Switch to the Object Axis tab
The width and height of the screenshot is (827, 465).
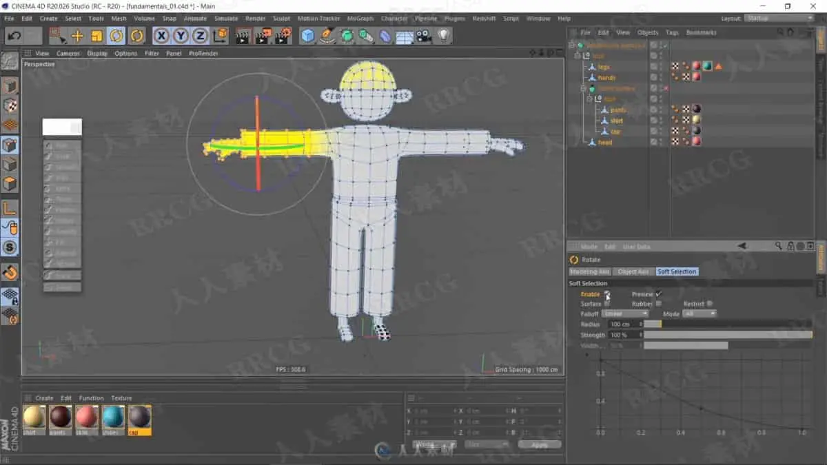(x=633, y=271)
